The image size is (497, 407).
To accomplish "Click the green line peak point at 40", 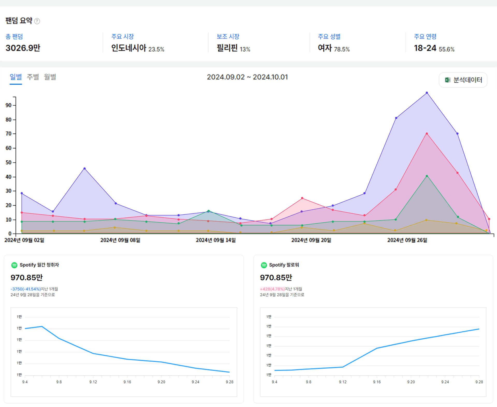I will (427, 176).
